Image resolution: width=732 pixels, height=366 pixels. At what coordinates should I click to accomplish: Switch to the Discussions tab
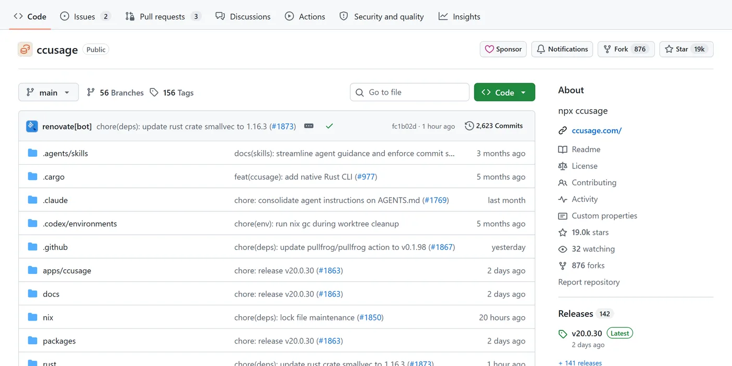(x=243, y=16)
